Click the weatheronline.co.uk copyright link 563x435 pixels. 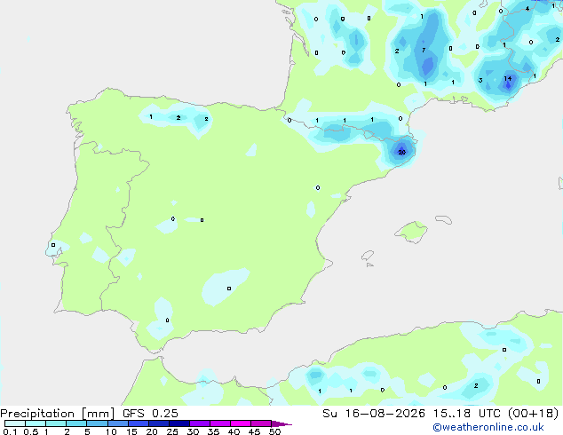point(488,427)
